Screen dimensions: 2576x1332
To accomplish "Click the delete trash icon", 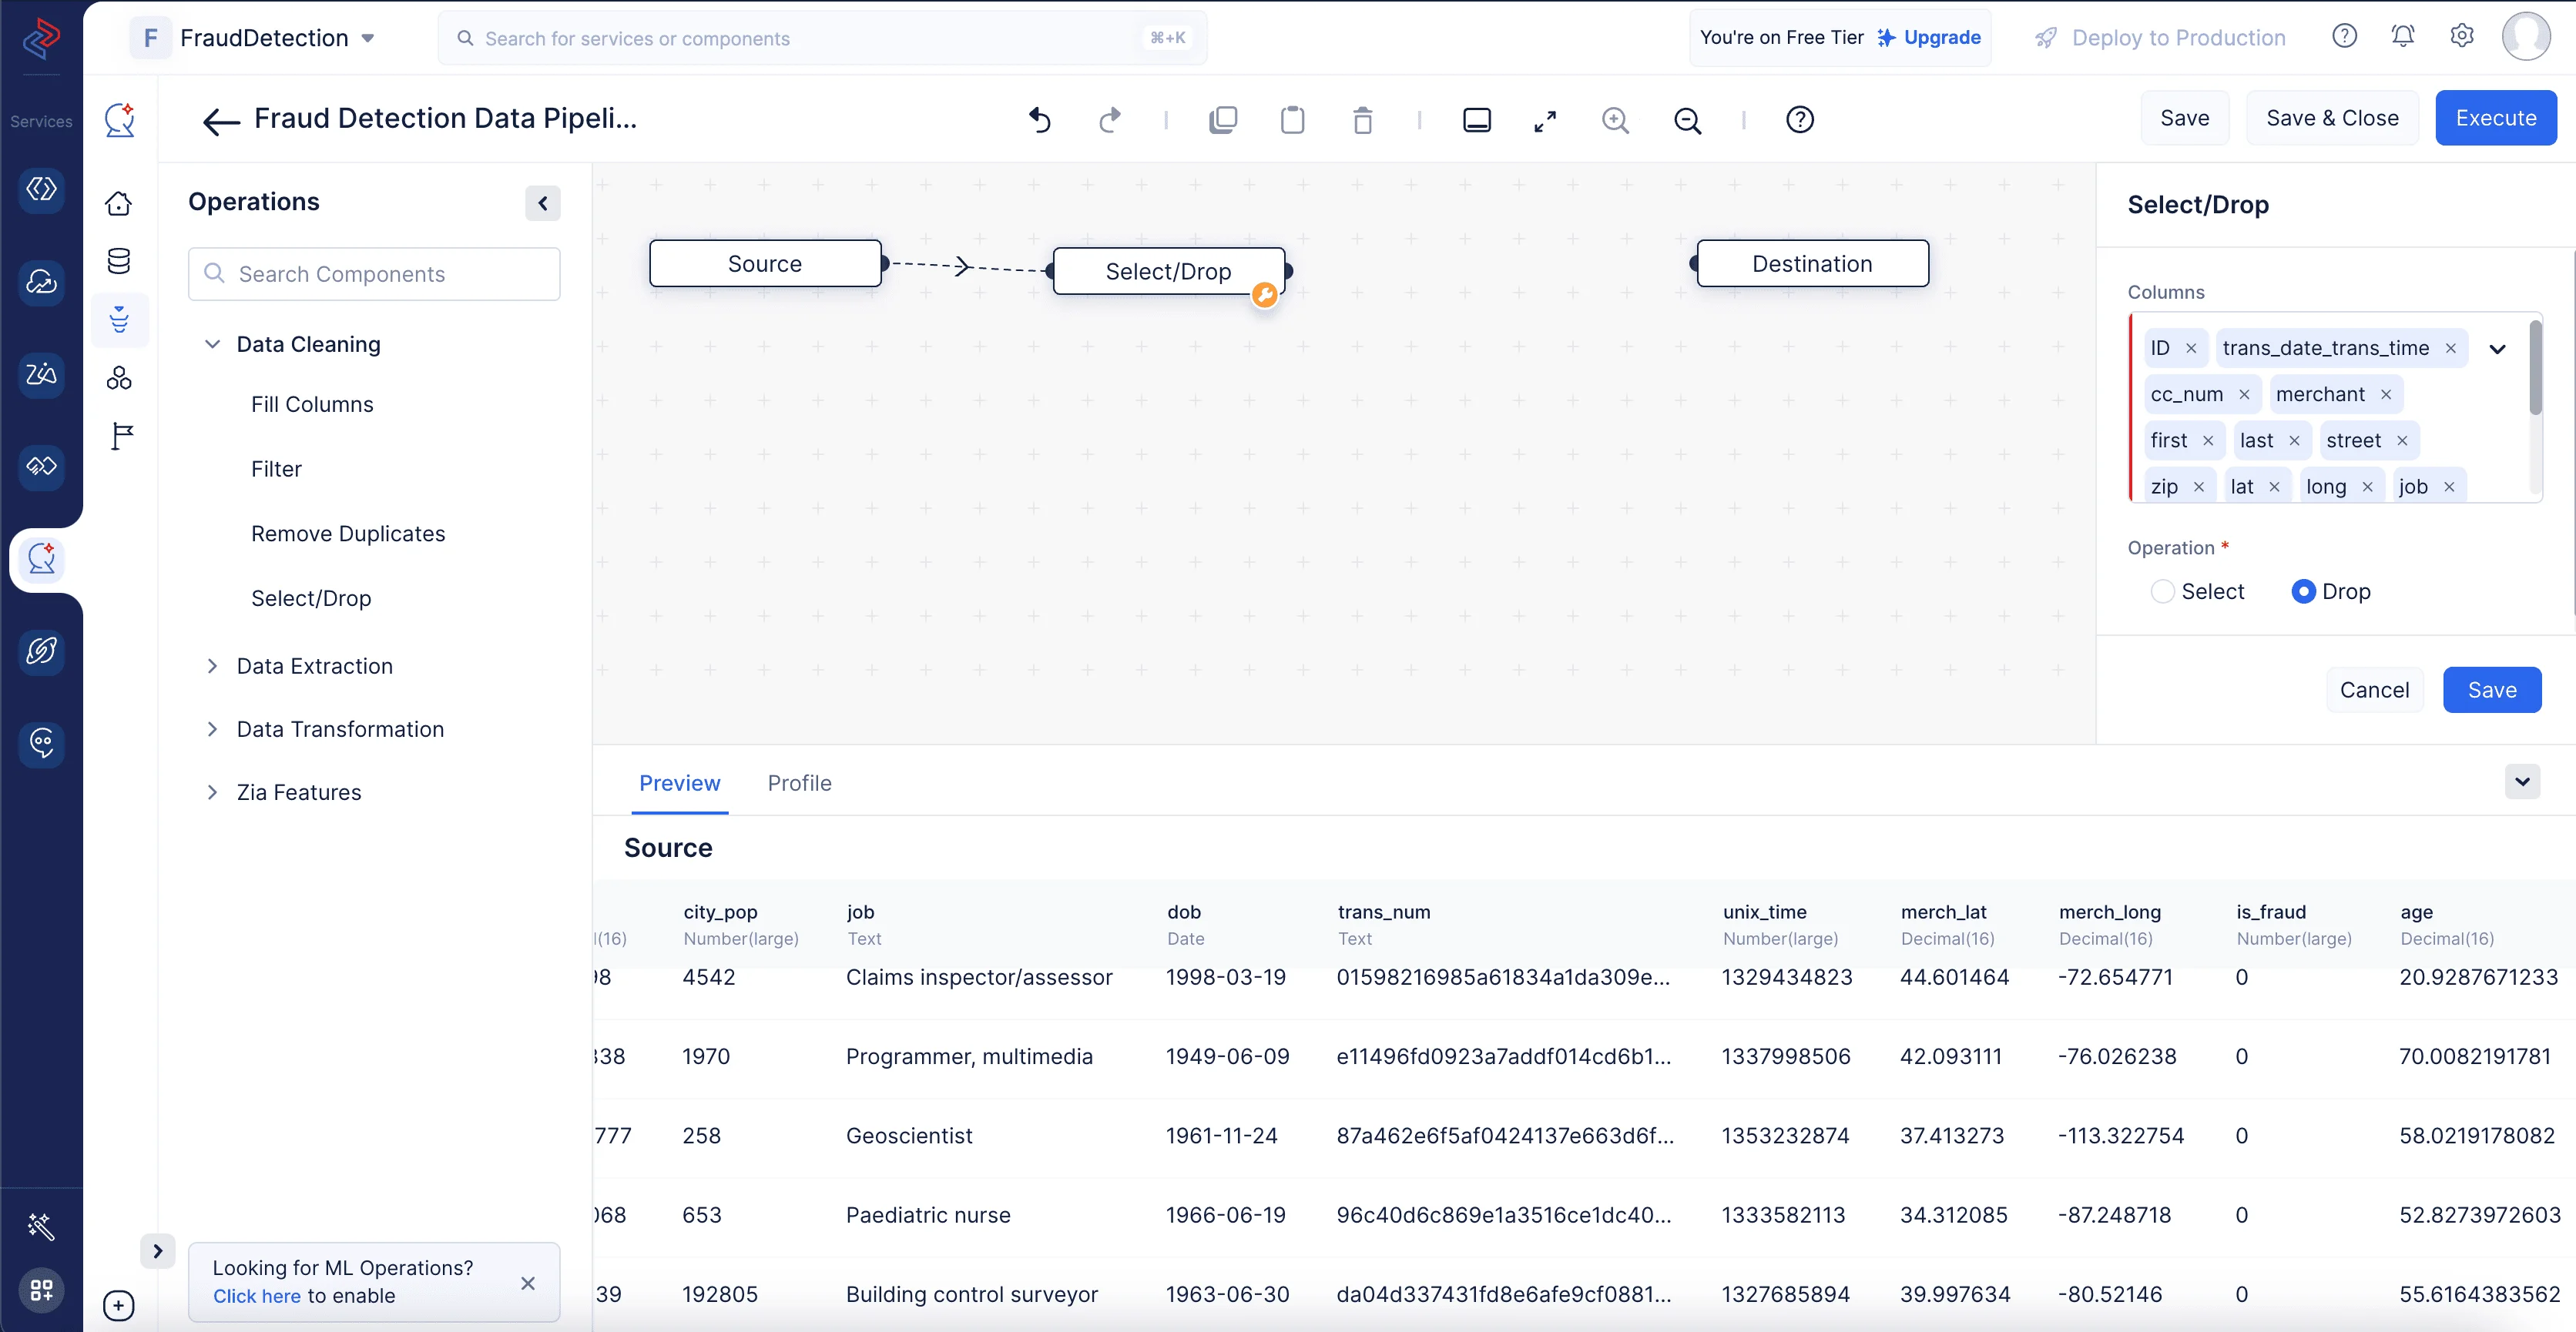I will [1363, 120].
